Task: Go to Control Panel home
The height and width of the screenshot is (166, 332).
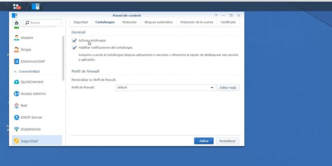Action: (17, 23)
